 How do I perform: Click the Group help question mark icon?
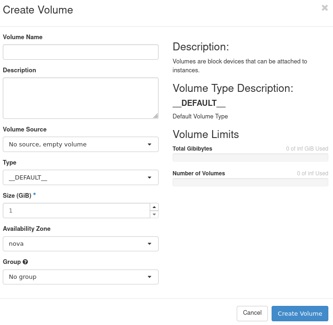(25, 262)
